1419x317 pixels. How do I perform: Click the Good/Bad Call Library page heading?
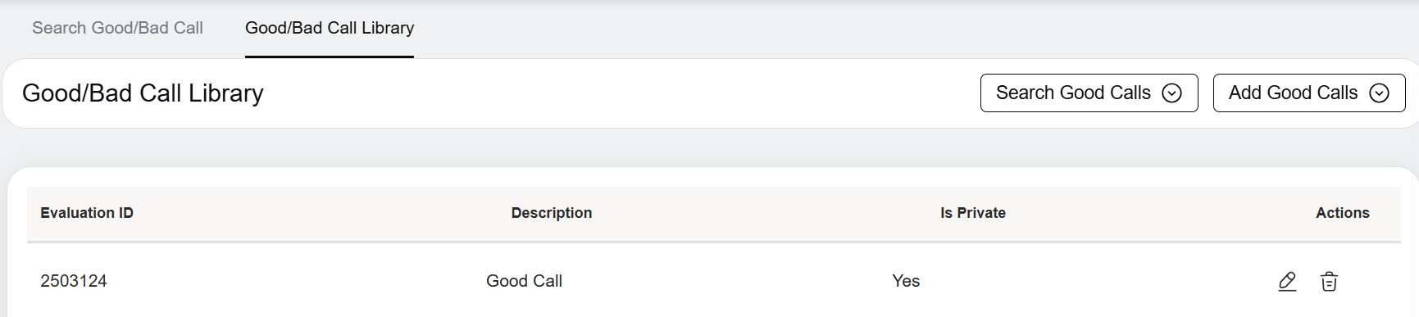[x=143, y=93]
